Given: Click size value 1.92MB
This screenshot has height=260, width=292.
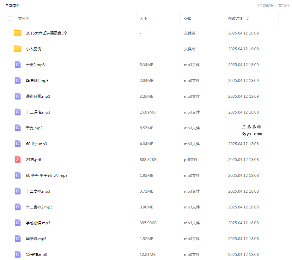Looking at the screenshot, I should click(147, 175).
